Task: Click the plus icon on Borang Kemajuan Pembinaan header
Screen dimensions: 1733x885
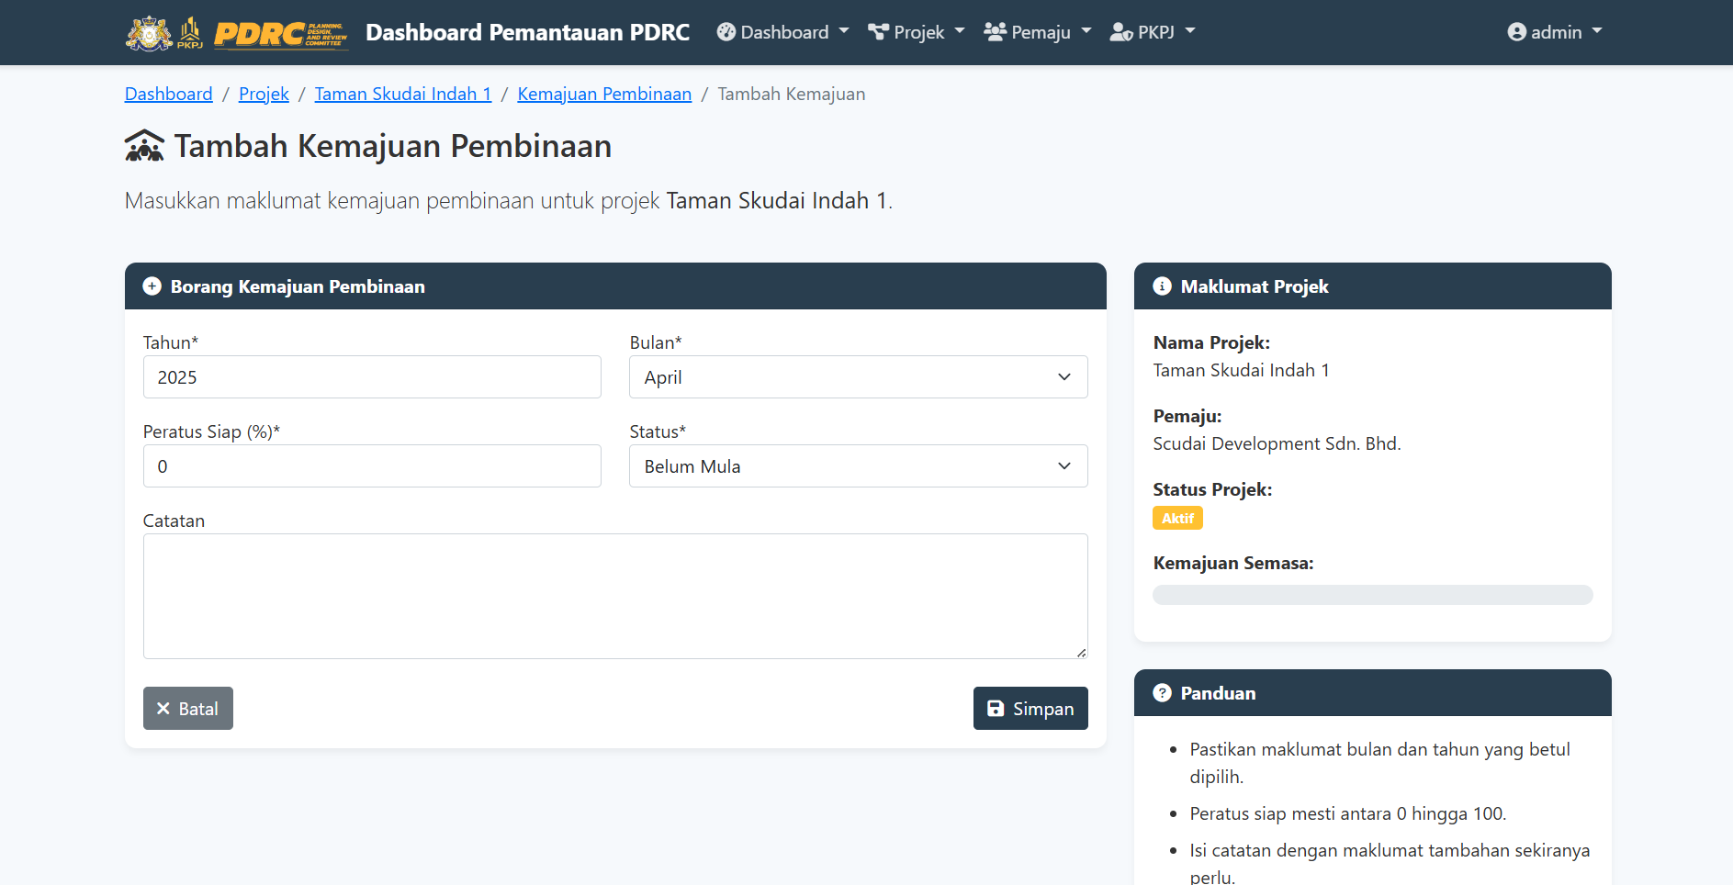Action: coord(152,286)
